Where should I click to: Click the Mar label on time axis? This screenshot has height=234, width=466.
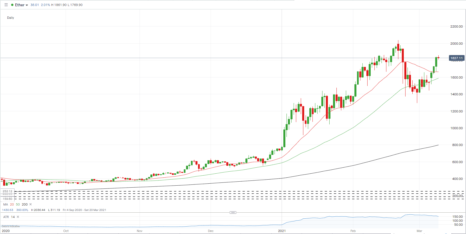419,231
